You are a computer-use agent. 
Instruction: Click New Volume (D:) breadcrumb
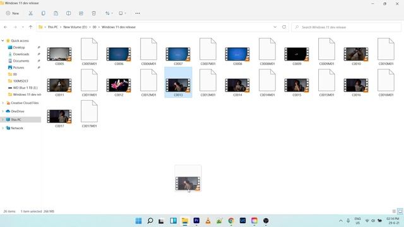pos(75,27)
